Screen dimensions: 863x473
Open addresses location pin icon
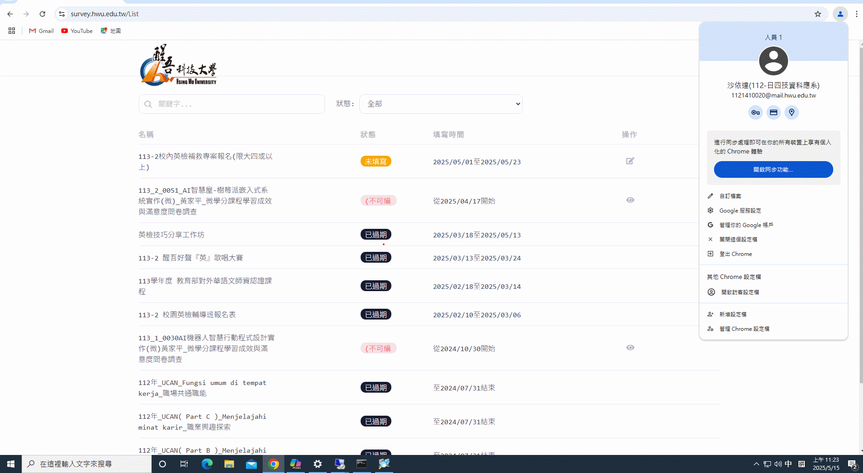[791, 112]
